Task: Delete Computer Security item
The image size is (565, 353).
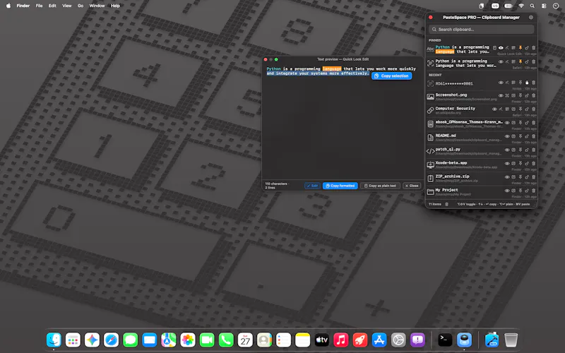Action: [x=534, y=109]
